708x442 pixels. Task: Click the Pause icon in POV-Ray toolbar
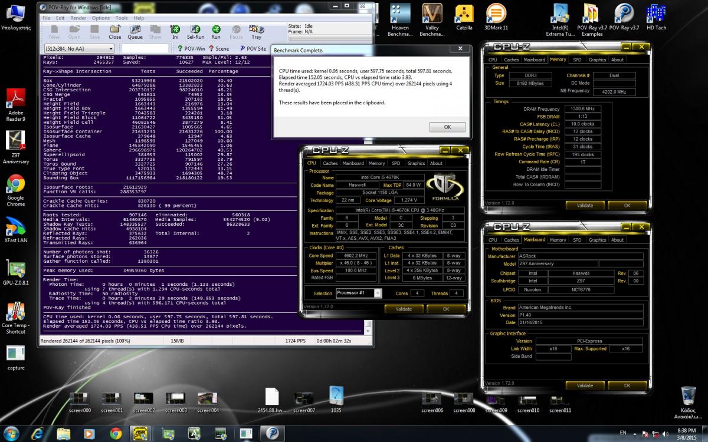236,32
